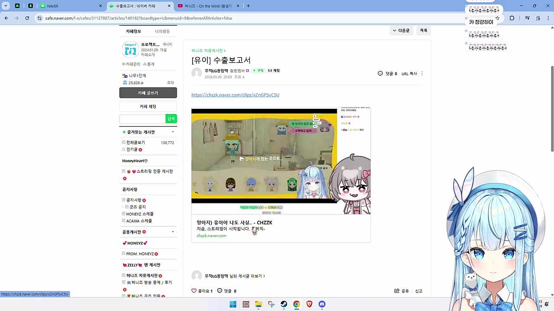554x311 pixels.
Task: Click 허니즈 자유게시판 breadcrumb above title
Action: pos(208,51)
